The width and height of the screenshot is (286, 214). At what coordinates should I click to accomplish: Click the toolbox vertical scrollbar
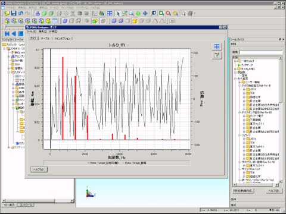[x=280, y=119]
